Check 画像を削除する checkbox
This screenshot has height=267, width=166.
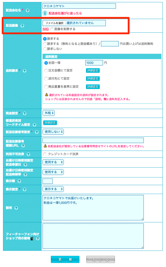click(52, 29)
